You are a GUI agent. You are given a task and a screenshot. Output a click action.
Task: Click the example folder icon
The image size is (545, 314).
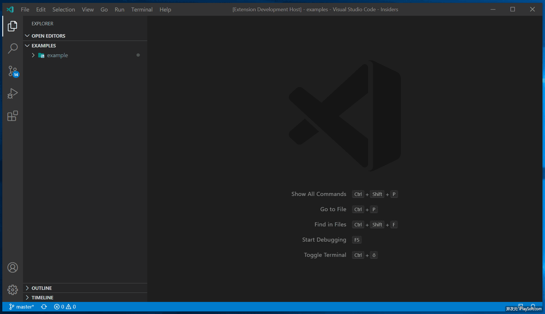pos(41,55)
